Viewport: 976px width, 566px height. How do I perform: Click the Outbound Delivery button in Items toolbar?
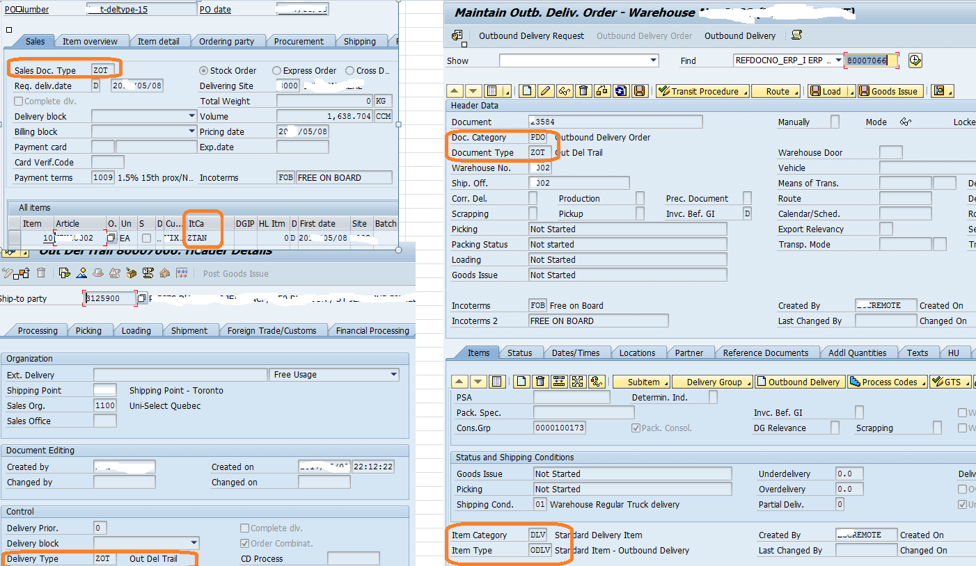(798, 382)
